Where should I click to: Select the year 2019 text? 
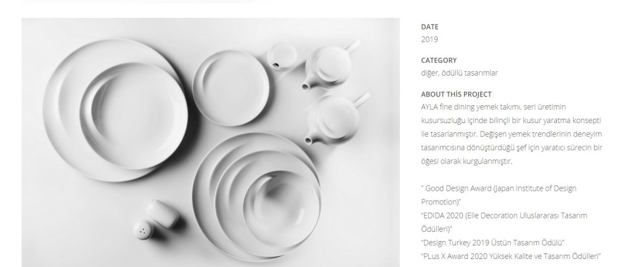coord(429,39)
